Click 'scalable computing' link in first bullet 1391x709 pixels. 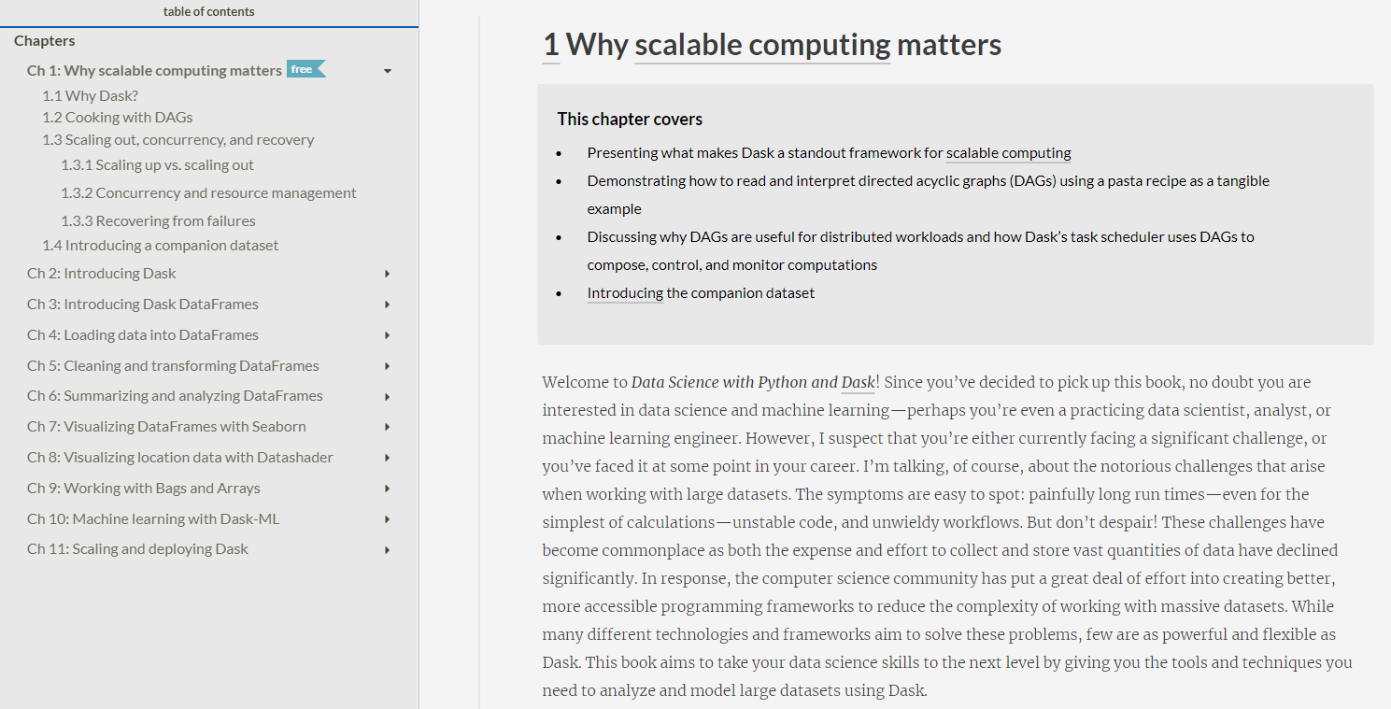tap(1009, 153)
